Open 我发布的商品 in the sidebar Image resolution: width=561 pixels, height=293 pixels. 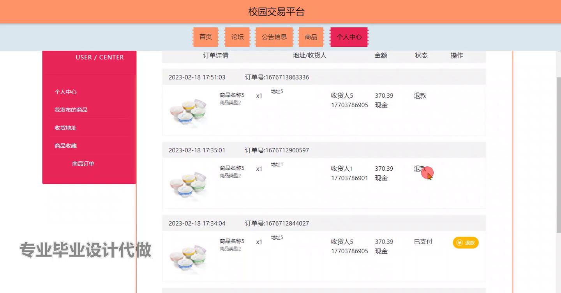tap(71, 110)
